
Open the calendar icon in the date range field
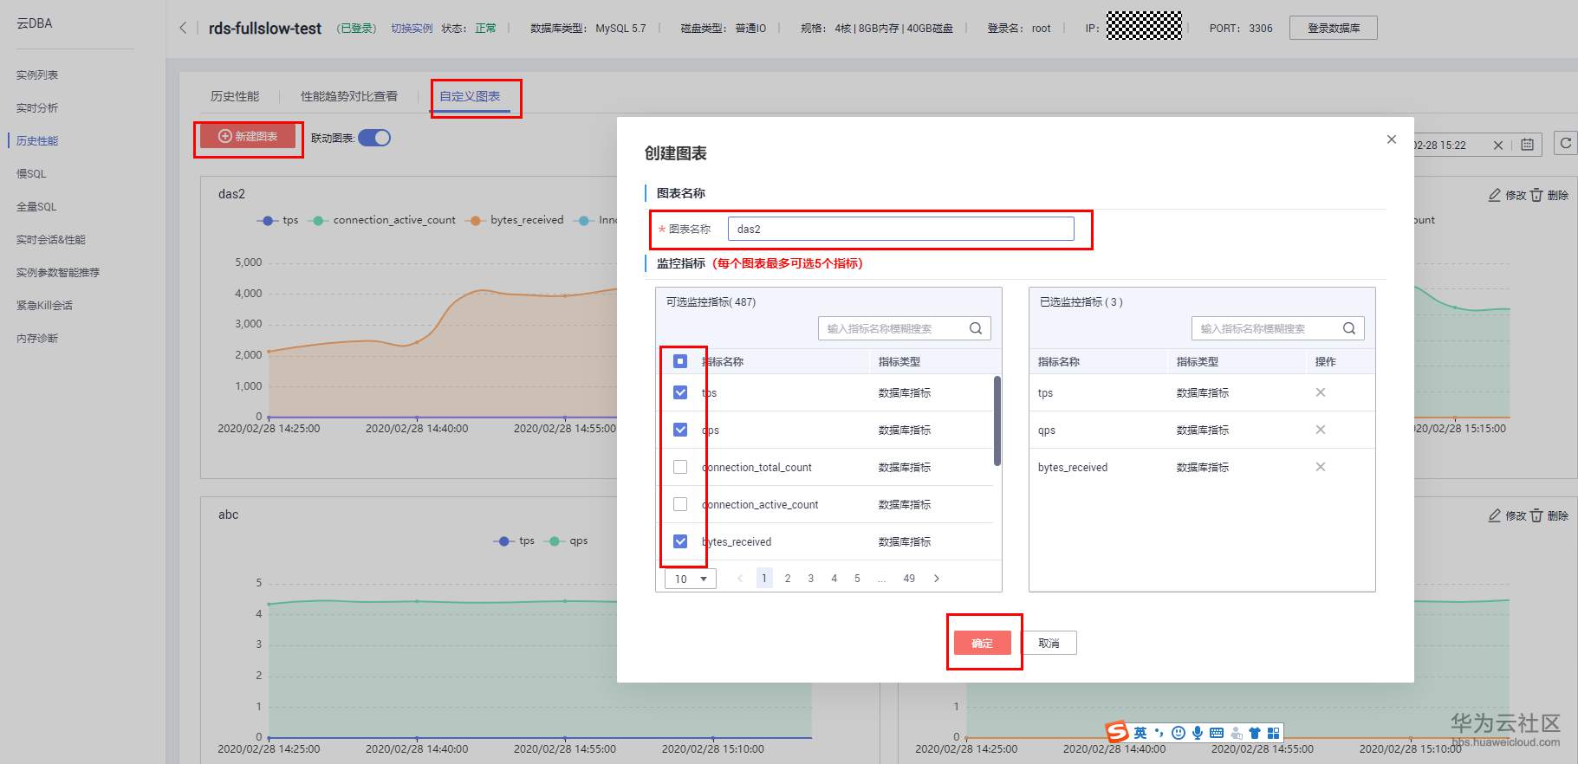point(1527,146)
